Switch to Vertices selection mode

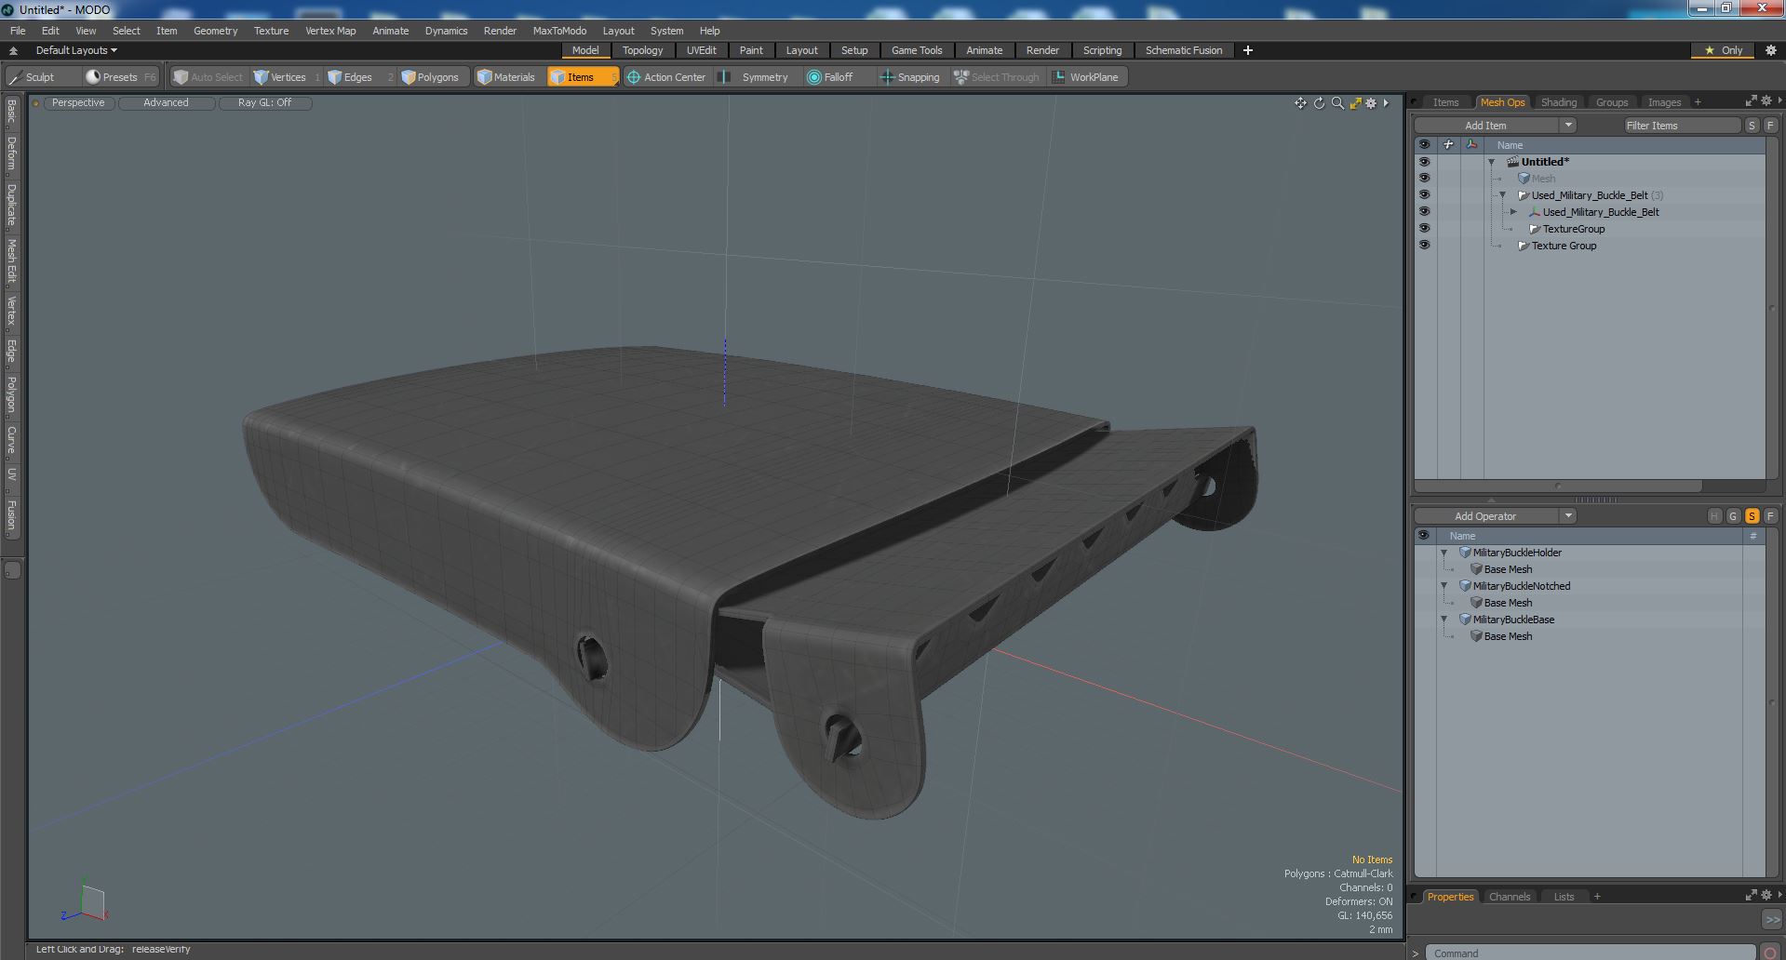(288, 77)
